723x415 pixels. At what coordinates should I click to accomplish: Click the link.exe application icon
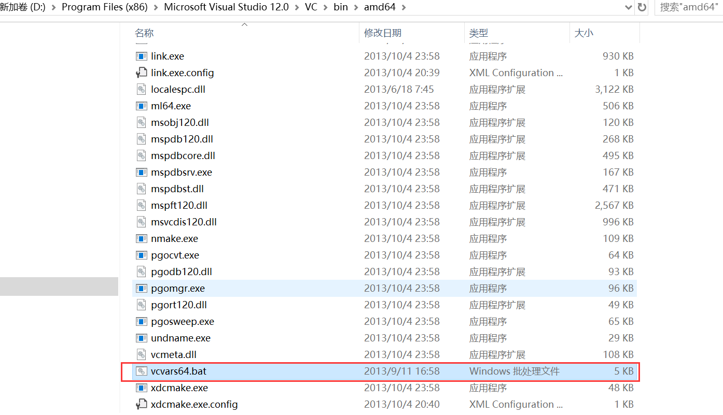[141, 56]
